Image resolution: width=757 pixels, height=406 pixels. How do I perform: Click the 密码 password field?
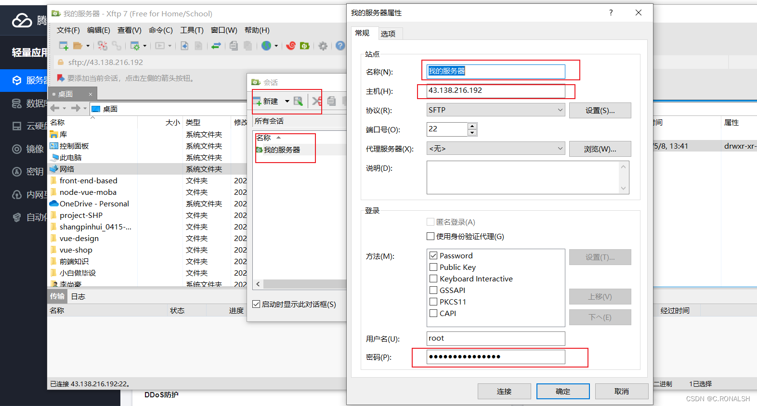coord(496,356)
